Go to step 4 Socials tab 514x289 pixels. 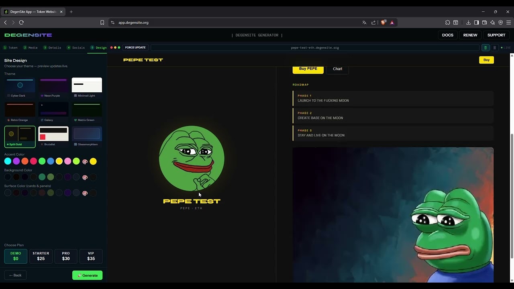pos(75,47)
